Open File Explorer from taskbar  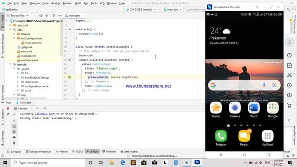(112, 163)
